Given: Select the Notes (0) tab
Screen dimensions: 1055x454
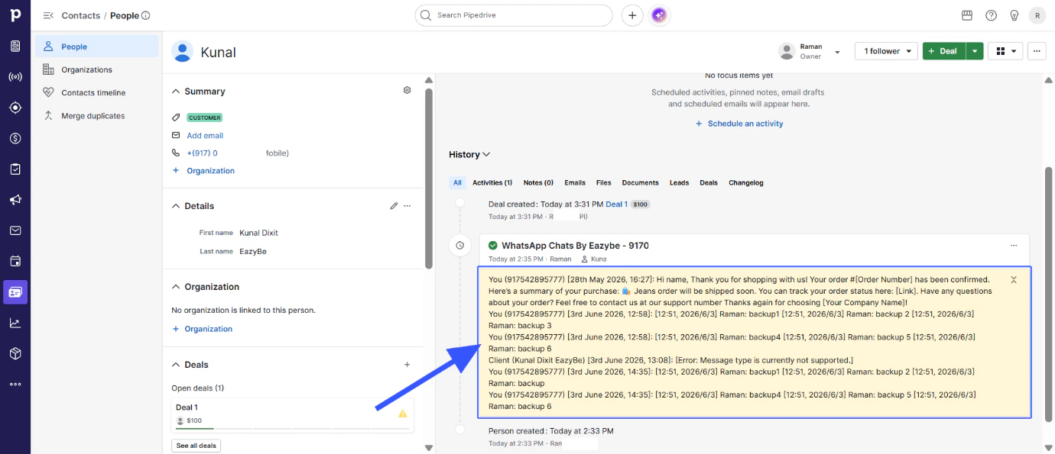Looking at the screenshot, I should click(x=538, y=182).
